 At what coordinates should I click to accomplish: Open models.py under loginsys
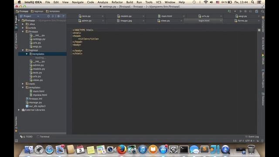(x=37, y=69)
